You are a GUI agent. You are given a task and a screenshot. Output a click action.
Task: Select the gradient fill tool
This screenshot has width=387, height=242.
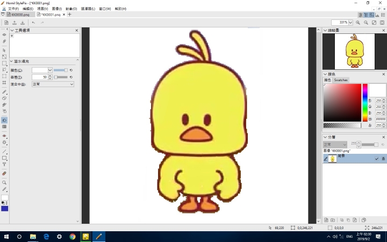pyautogui.click(x=4, y=127)
